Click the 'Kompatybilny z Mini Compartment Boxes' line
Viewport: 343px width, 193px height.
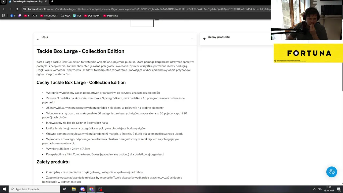click(105, 154)
